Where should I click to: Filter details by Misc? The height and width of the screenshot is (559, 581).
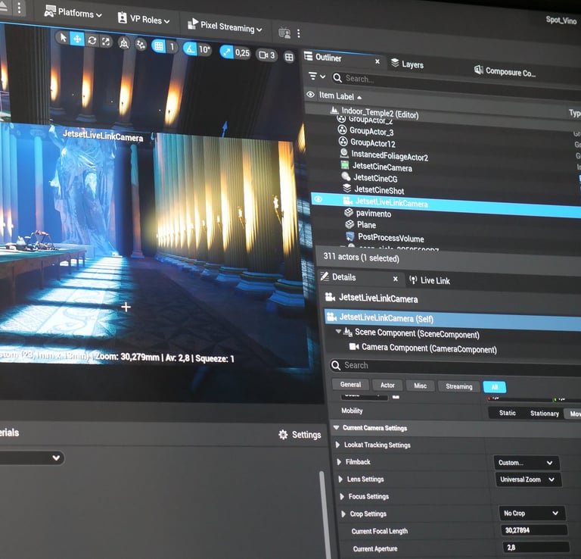420,386
